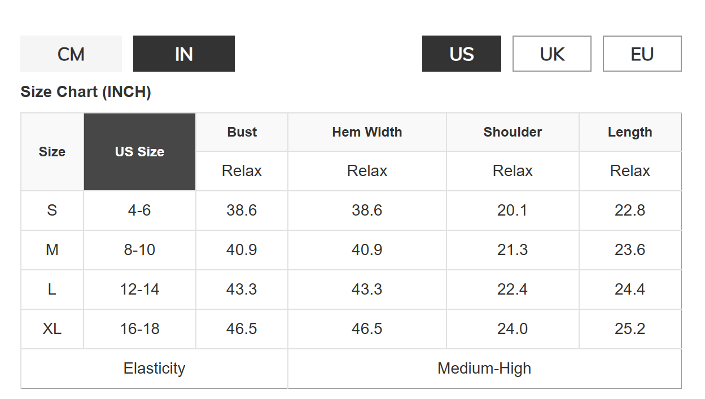Click the Hem Width column header
705x399 pixels.
pyautogui.click(x=367, y=132)
